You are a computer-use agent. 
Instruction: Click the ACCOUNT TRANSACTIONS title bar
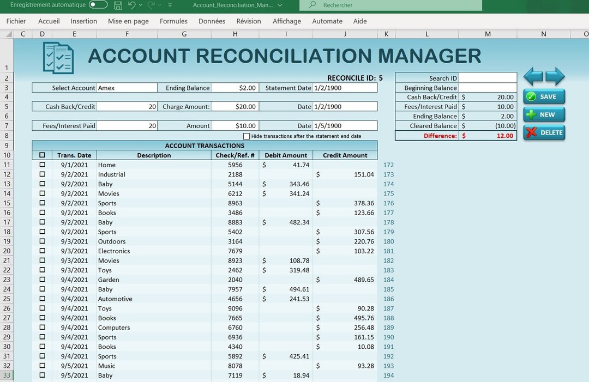(205, 145)
